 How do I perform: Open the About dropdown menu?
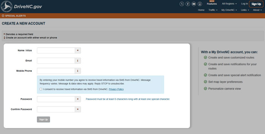pyautogui.click(x=257, y=10)
